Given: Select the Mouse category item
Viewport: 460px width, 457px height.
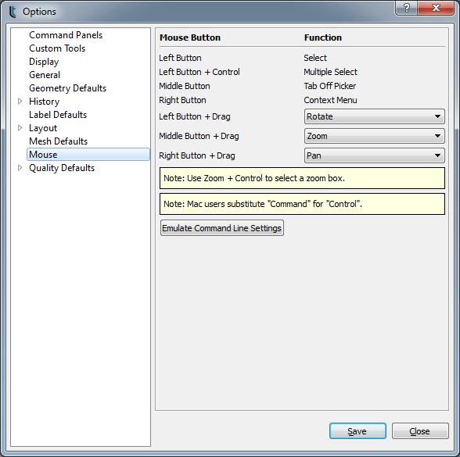Looking at the screenshot, I should [88, 155].
